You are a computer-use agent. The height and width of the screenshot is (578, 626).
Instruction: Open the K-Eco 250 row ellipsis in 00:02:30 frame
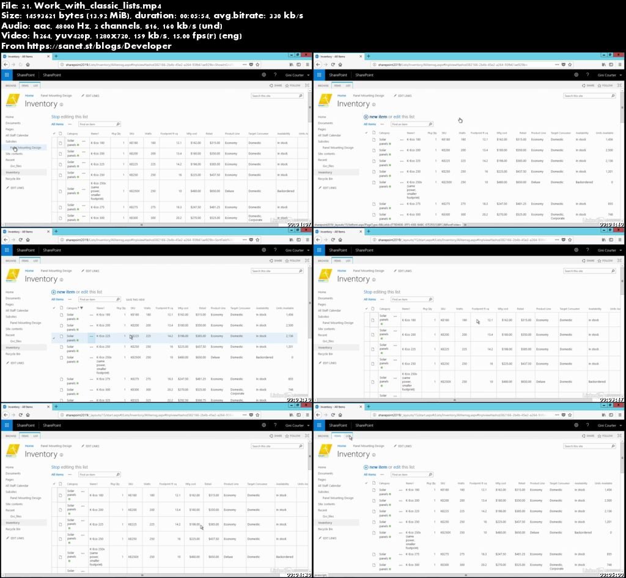[x=92, y=347]
